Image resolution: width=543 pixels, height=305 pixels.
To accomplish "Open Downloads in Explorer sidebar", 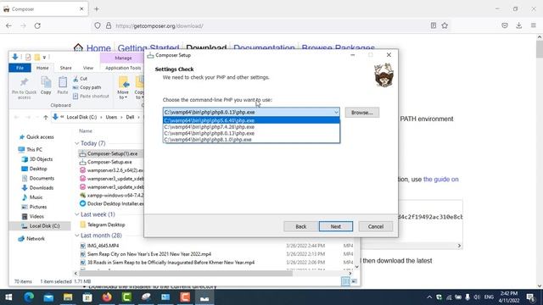I will point(37,188).
